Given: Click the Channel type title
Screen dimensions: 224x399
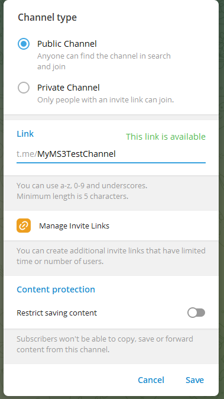Looking at the screenshot, I should (x=47, y=17).
